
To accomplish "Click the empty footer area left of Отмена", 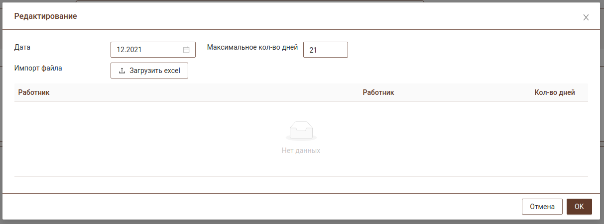I will tap(249, 207).
